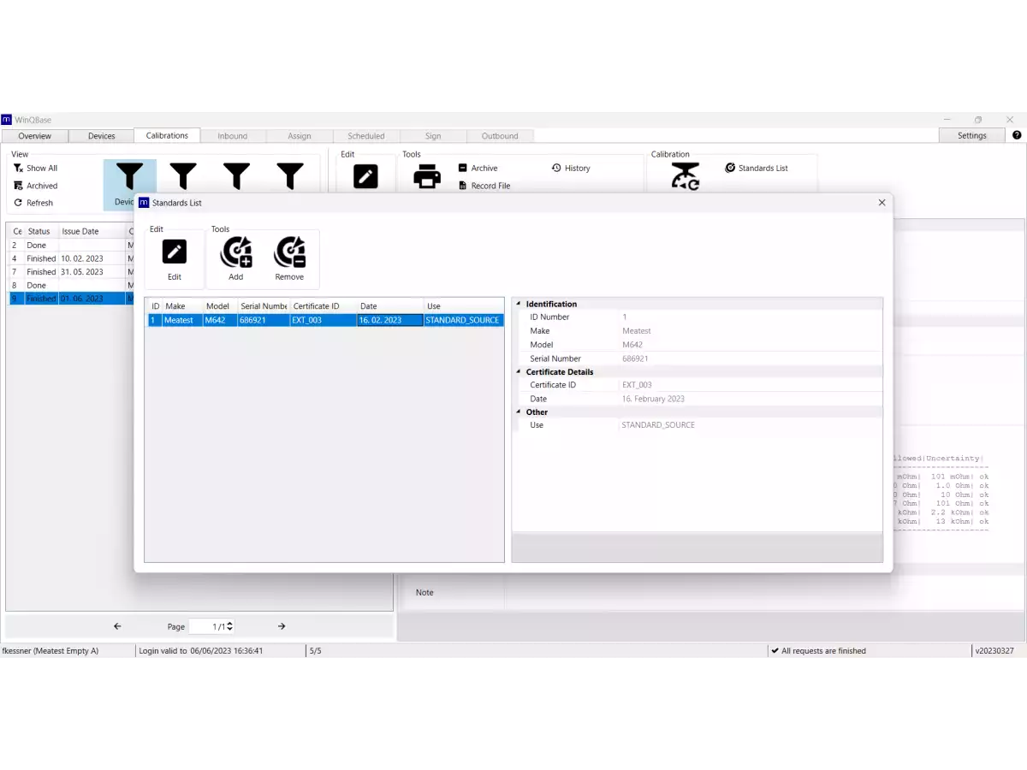Open the Overview tab
1027x770 pixels.
(35, 136)
